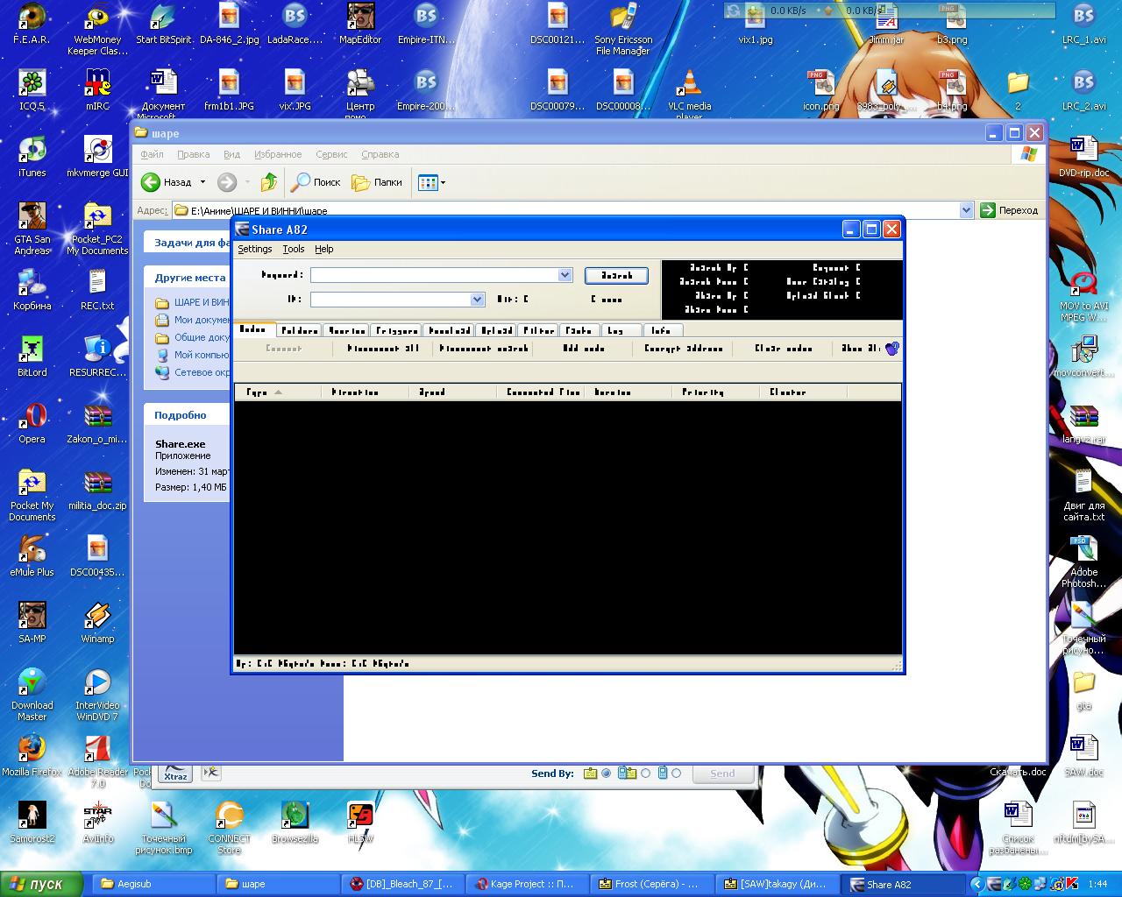Viewport: 1122px width, 897px height.
Task: Click the Up folder icon in Explorer toolbar
Action: coord(269,182)
